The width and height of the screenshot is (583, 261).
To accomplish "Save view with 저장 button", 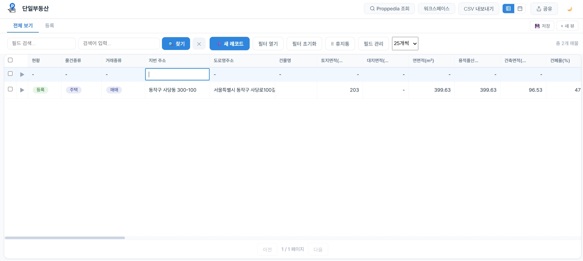I will [542, 26].
